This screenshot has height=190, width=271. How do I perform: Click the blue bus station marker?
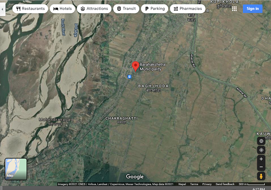coord(129,77)
